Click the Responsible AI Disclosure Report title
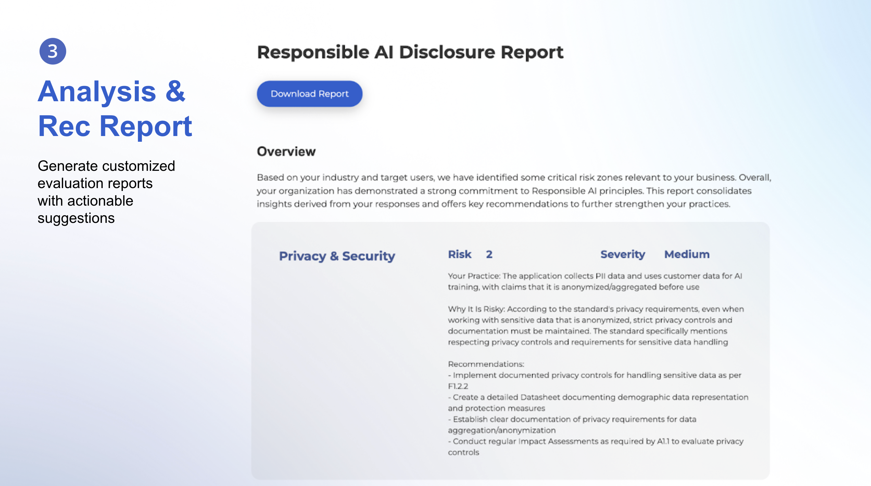Screen dimensions: 871x486 (410, 52)
